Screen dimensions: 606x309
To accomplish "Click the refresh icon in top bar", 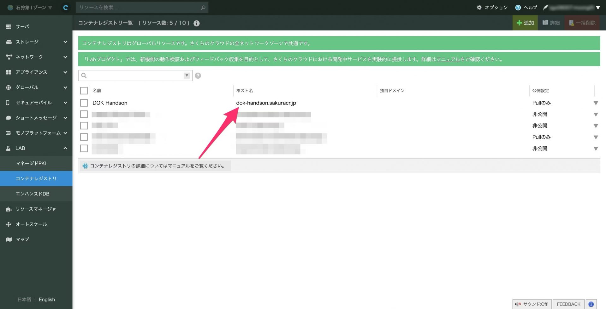I will [x=66, y=8].
